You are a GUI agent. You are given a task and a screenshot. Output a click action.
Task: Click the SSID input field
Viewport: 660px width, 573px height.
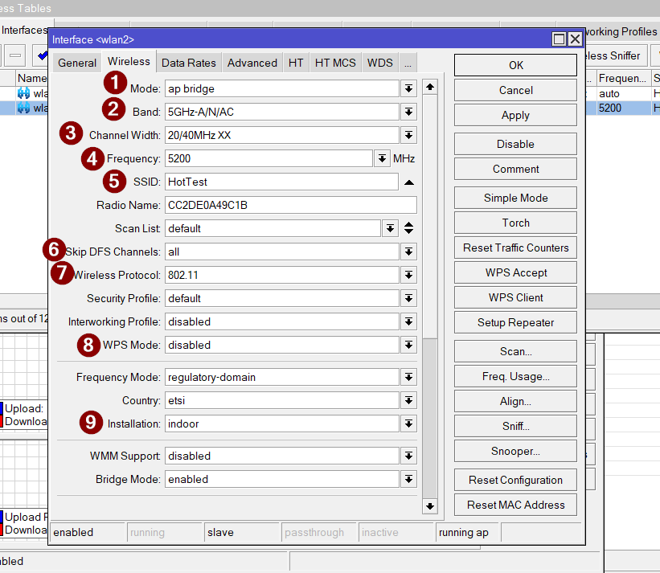[x=281, y=182]
